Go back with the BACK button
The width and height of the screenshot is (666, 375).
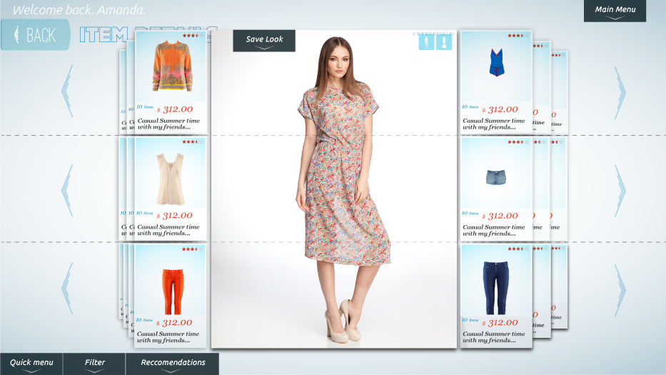pyautogui.click(x=35, y=35)
